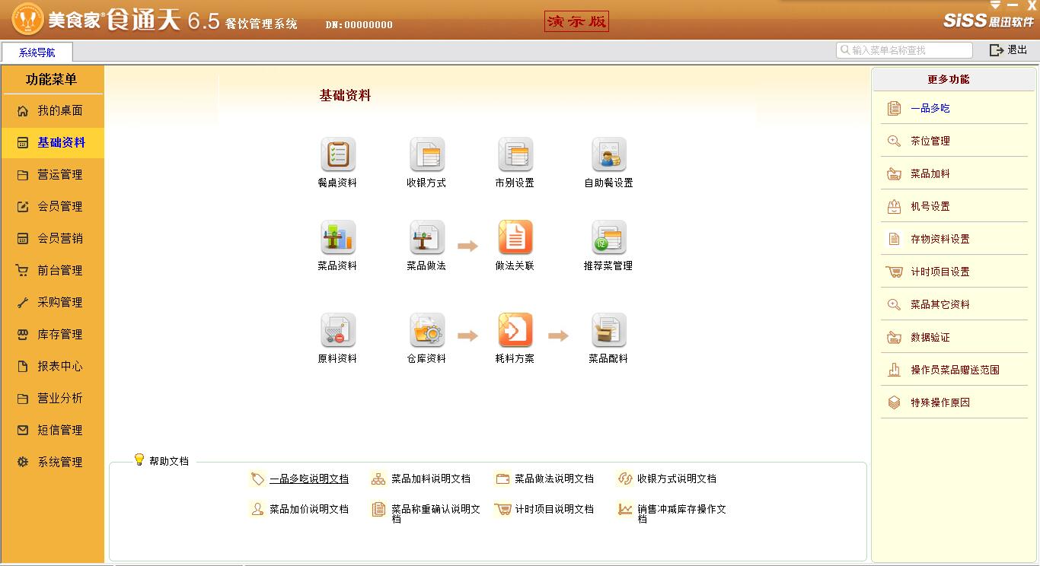
Task: Open the 餐桌资料 icon
Action: 338,154
